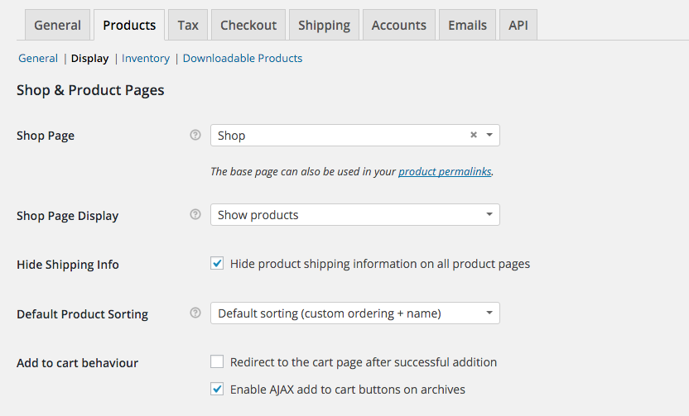Open the Accounts tab

[398, 25]
